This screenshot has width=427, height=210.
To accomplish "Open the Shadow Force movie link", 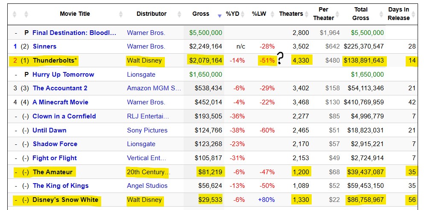I will 55,144.
